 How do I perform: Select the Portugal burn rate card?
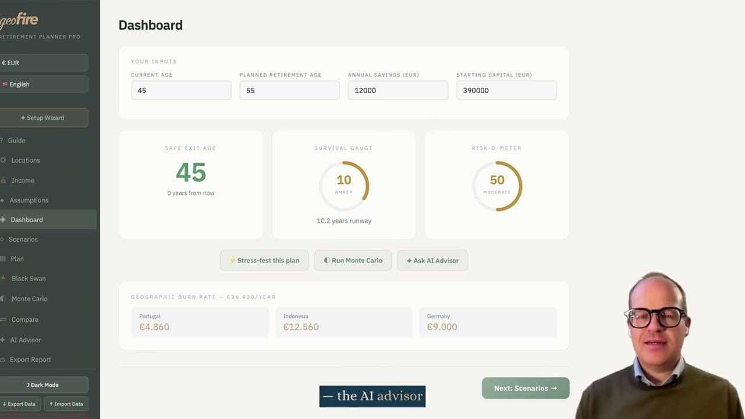[x=200, y=322]
